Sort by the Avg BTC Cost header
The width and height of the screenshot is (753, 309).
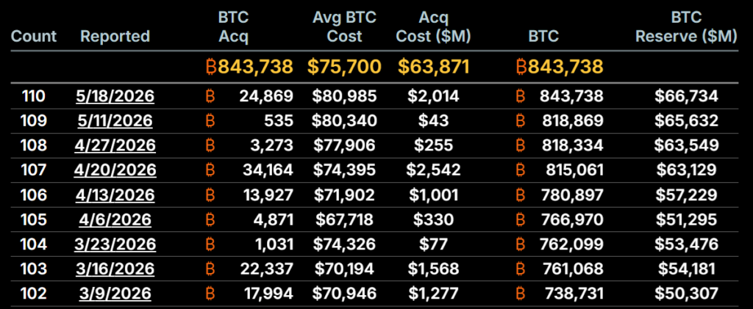[x=344, y=27]
